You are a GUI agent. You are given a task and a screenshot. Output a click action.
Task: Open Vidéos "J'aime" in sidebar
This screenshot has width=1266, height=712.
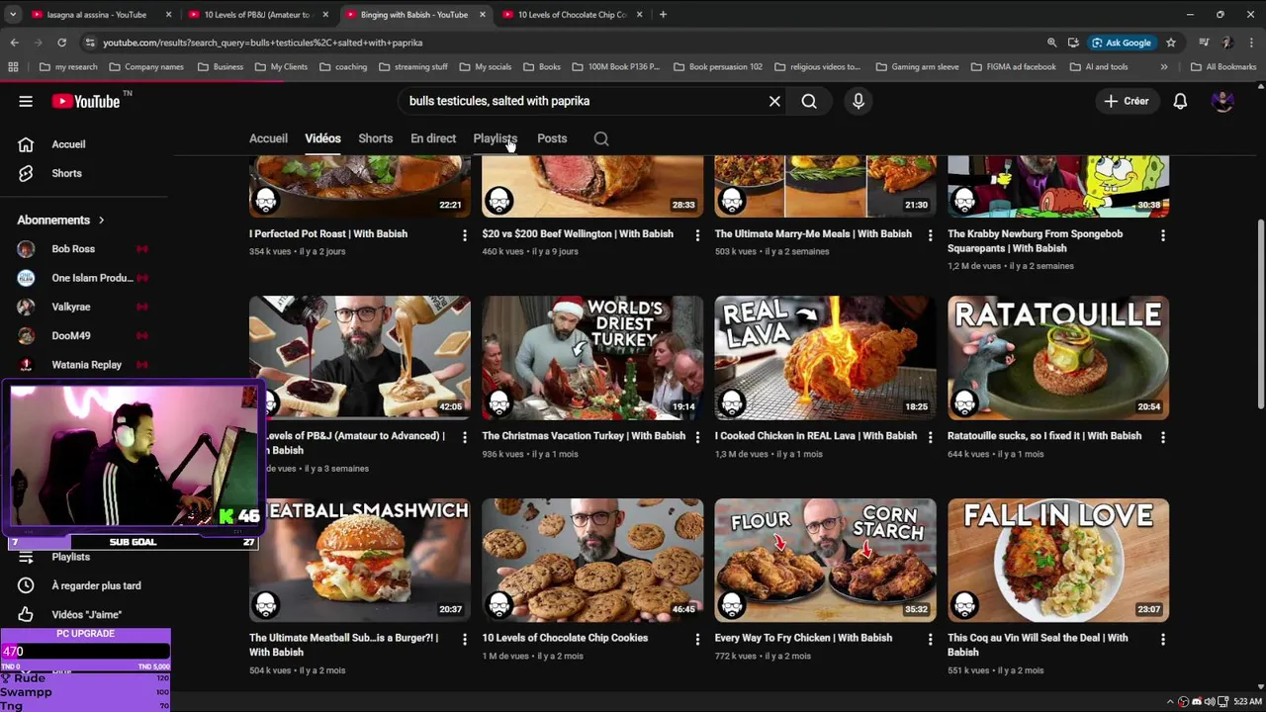point(86,614)
